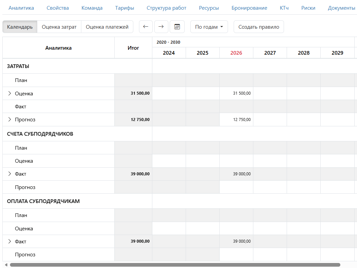Open the Риски tab
The height and width of the screenshot is (268, 357).
pos(308,8)
